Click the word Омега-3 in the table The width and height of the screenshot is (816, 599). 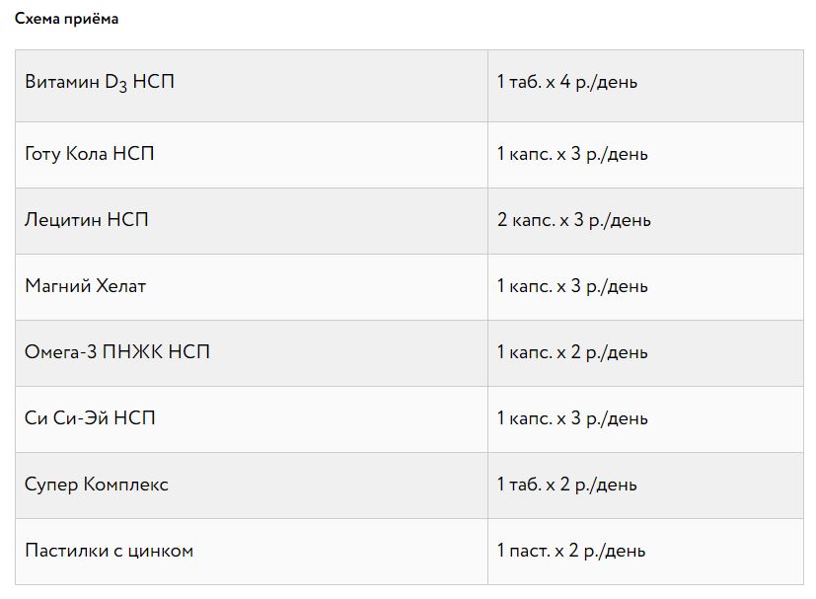tap(60, 352)
